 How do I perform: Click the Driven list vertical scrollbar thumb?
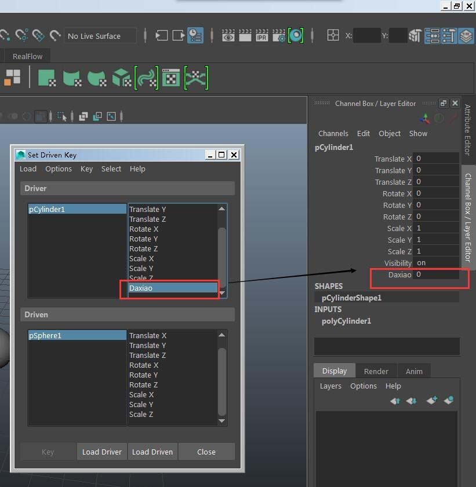(222, 382)
